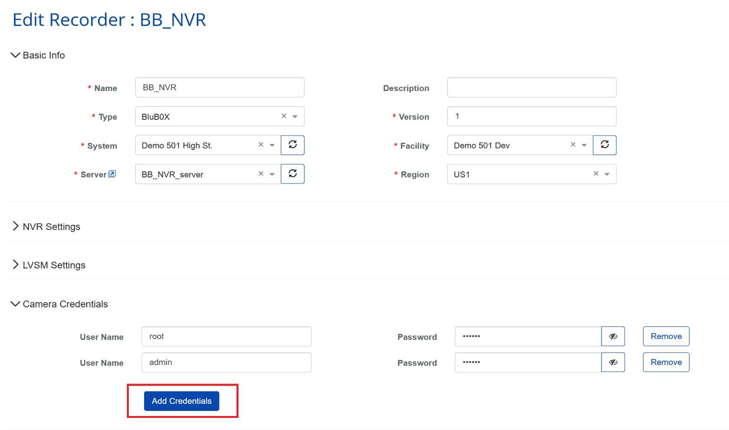Click into the Description input field
The width and height of the screenshot is (729, 430).
531,87
